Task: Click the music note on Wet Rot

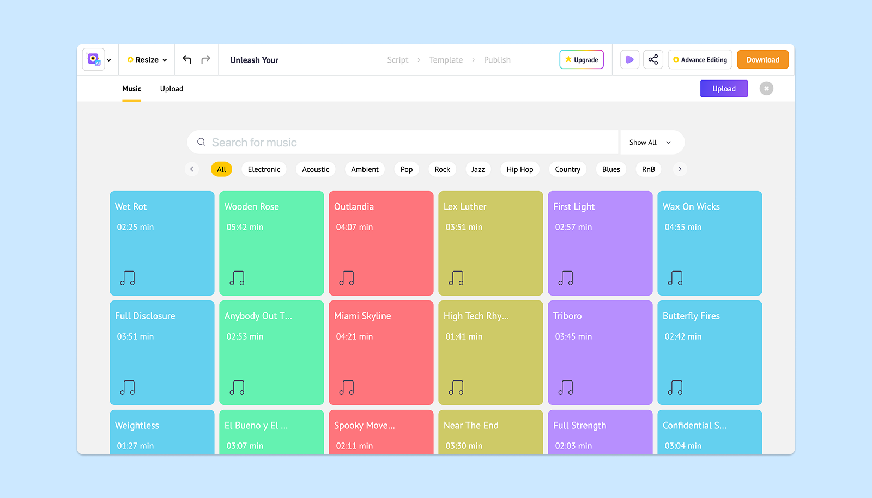Action: [128, 278]
